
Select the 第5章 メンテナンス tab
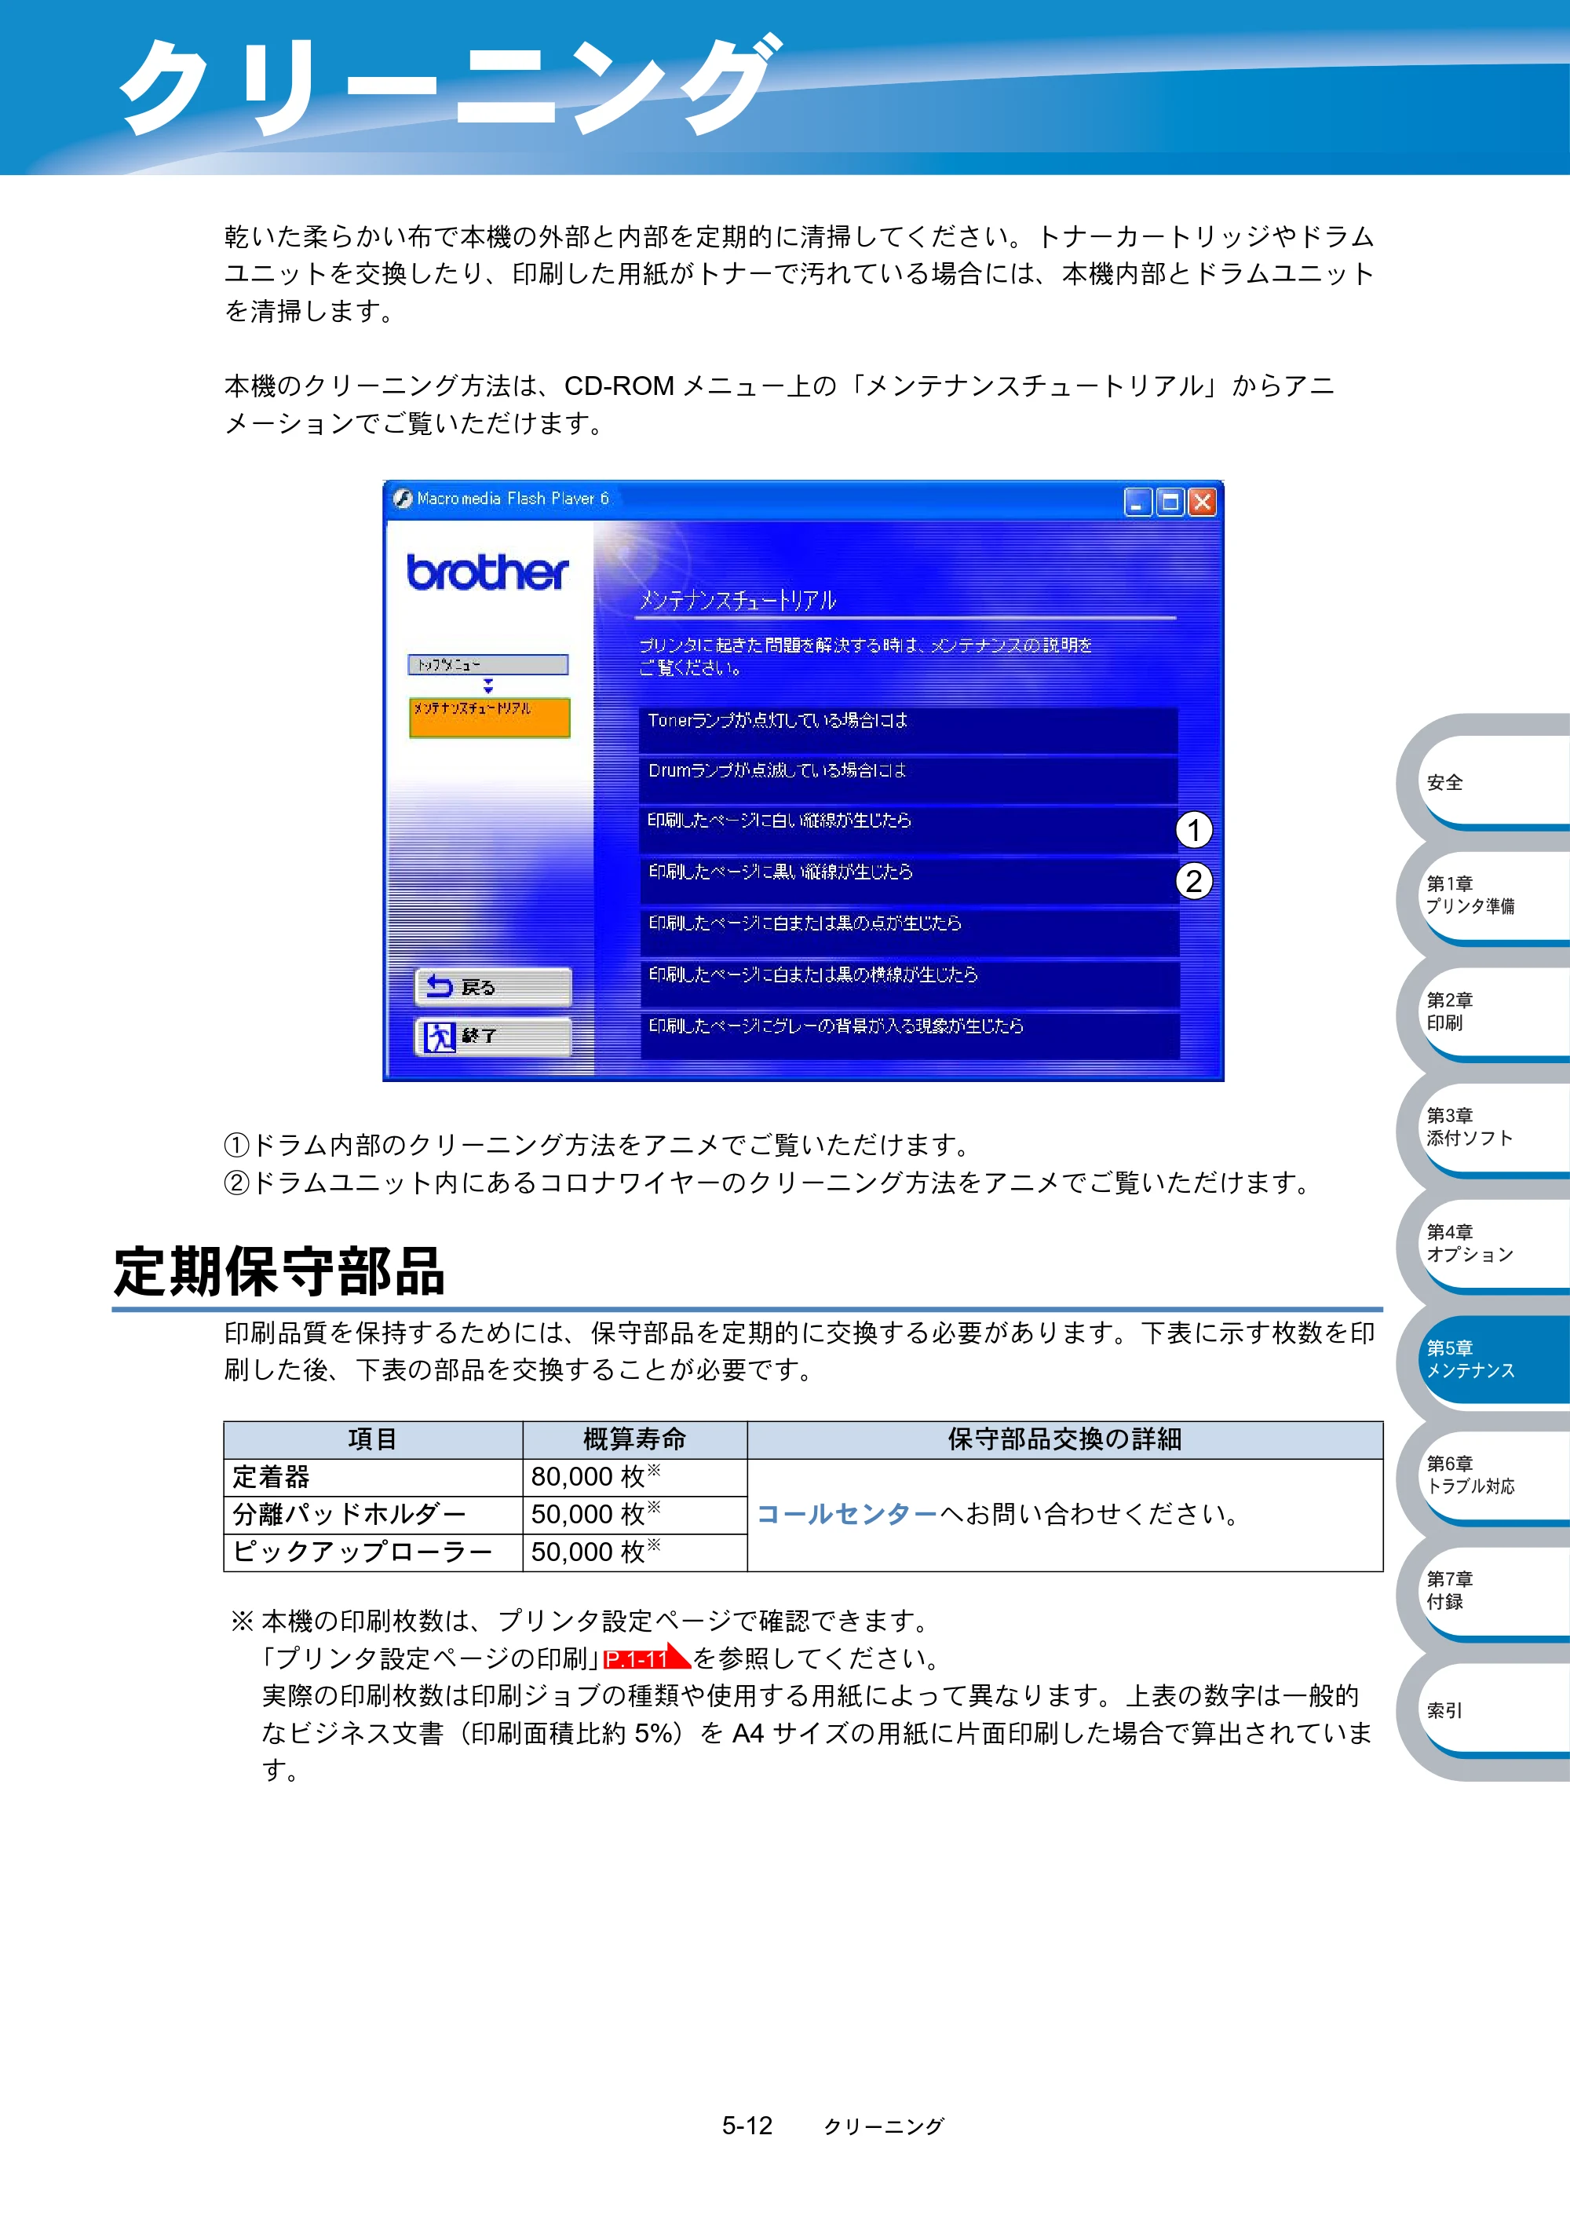[1494, 1359]
